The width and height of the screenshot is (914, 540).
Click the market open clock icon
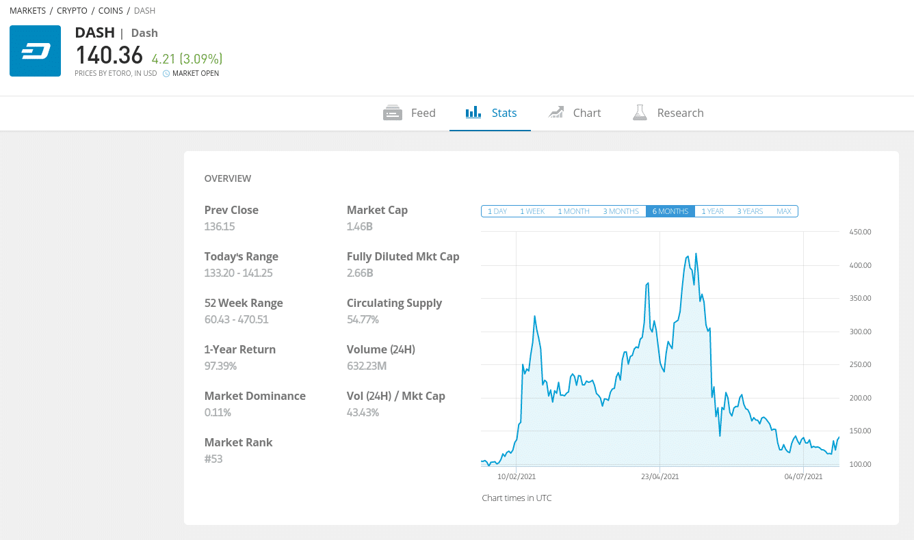click(x=166, y=73)
